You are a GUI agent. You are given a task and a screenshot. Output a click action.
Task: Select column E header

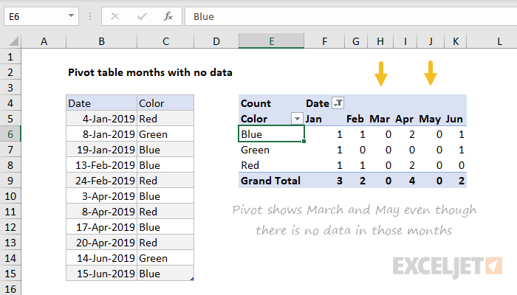(271, 41)
